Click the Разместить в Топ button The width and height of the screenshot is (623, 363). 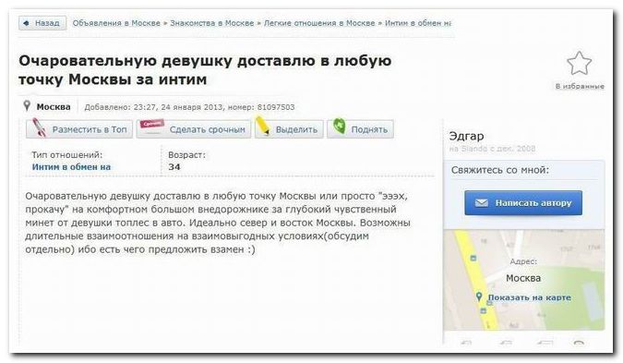point(79,129)
